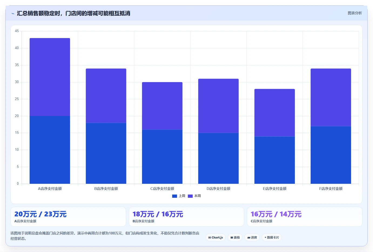Viewport: 373px width, 252px height.
Task: Click C店净支付金额 caption in third data card
Action: tap(261, 221)
